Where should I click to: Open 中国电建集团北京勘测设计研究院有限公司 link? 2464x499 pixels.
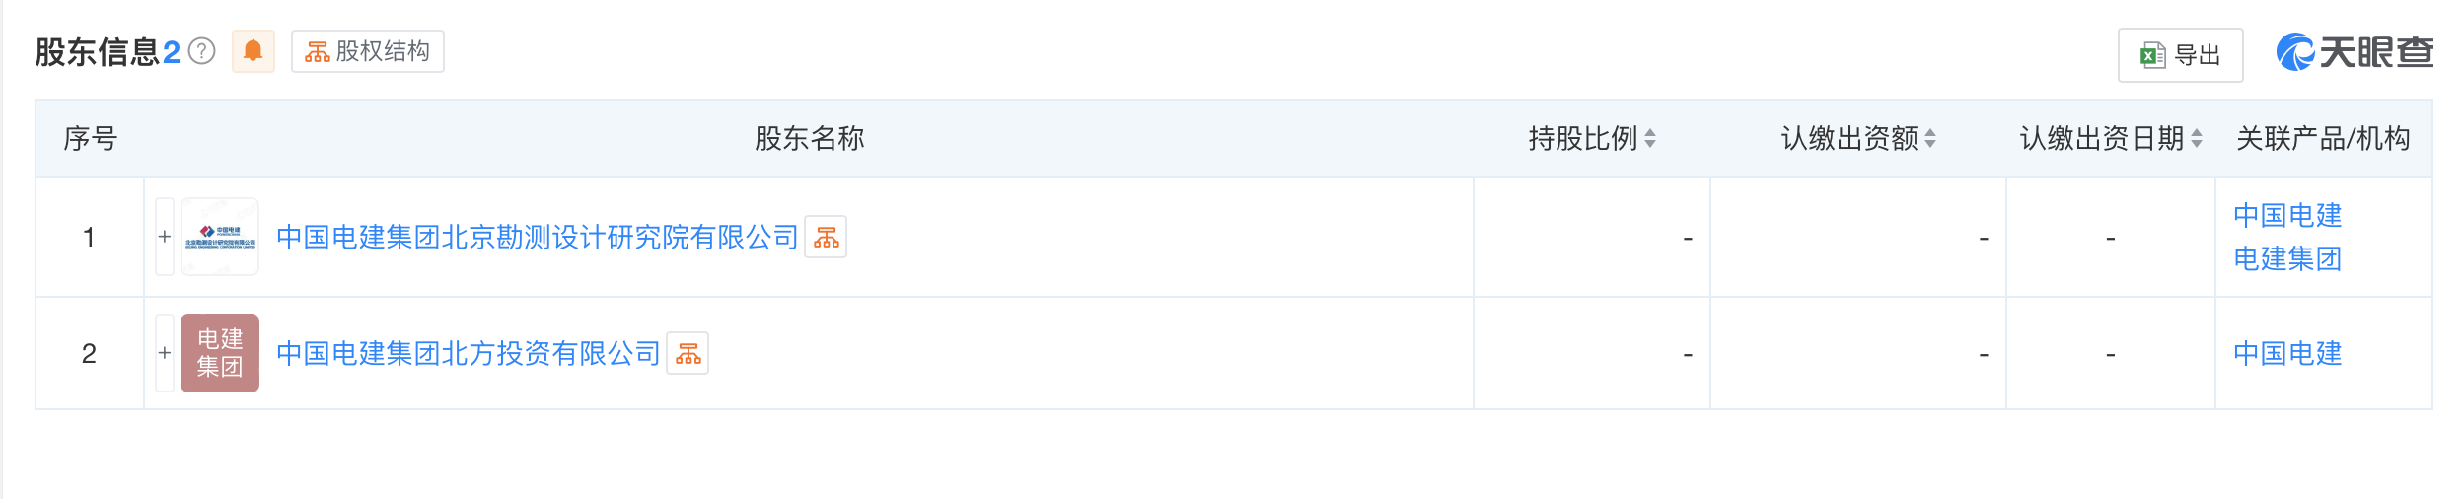pyautogui.click(x=537, y=238)
